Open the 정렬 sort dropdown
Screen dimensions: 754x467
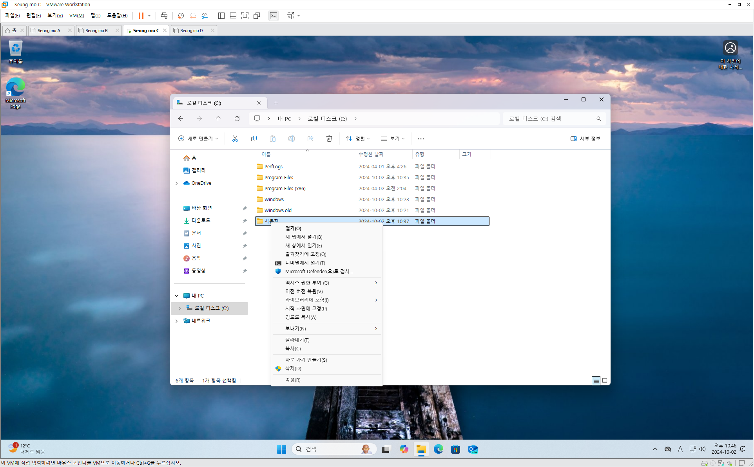[x=358, y=139]
